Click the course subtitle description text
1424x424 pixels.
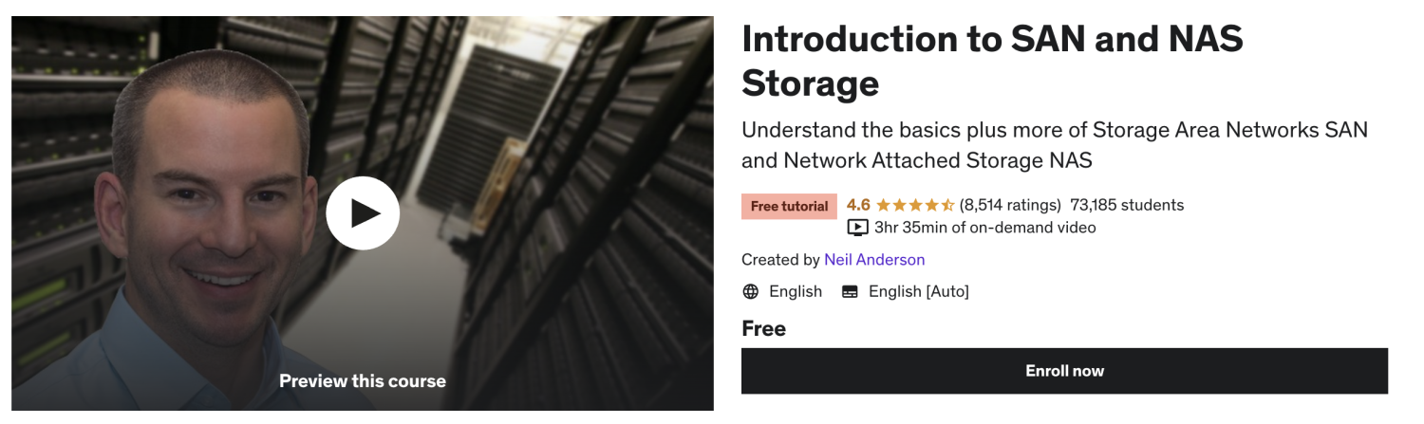(x=1054, y=145)
